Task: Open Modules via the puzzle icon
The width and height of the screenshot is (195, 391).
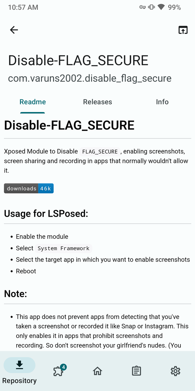Action: [x=58, y=370]
